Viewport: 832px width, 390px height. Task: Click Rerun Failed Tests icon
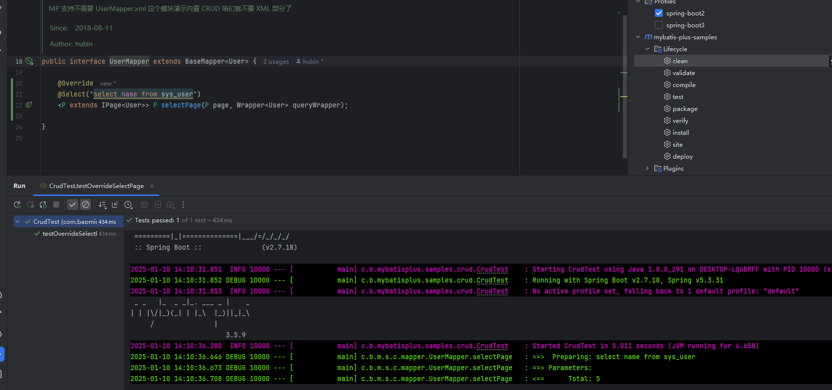click(x=30, y=204)
